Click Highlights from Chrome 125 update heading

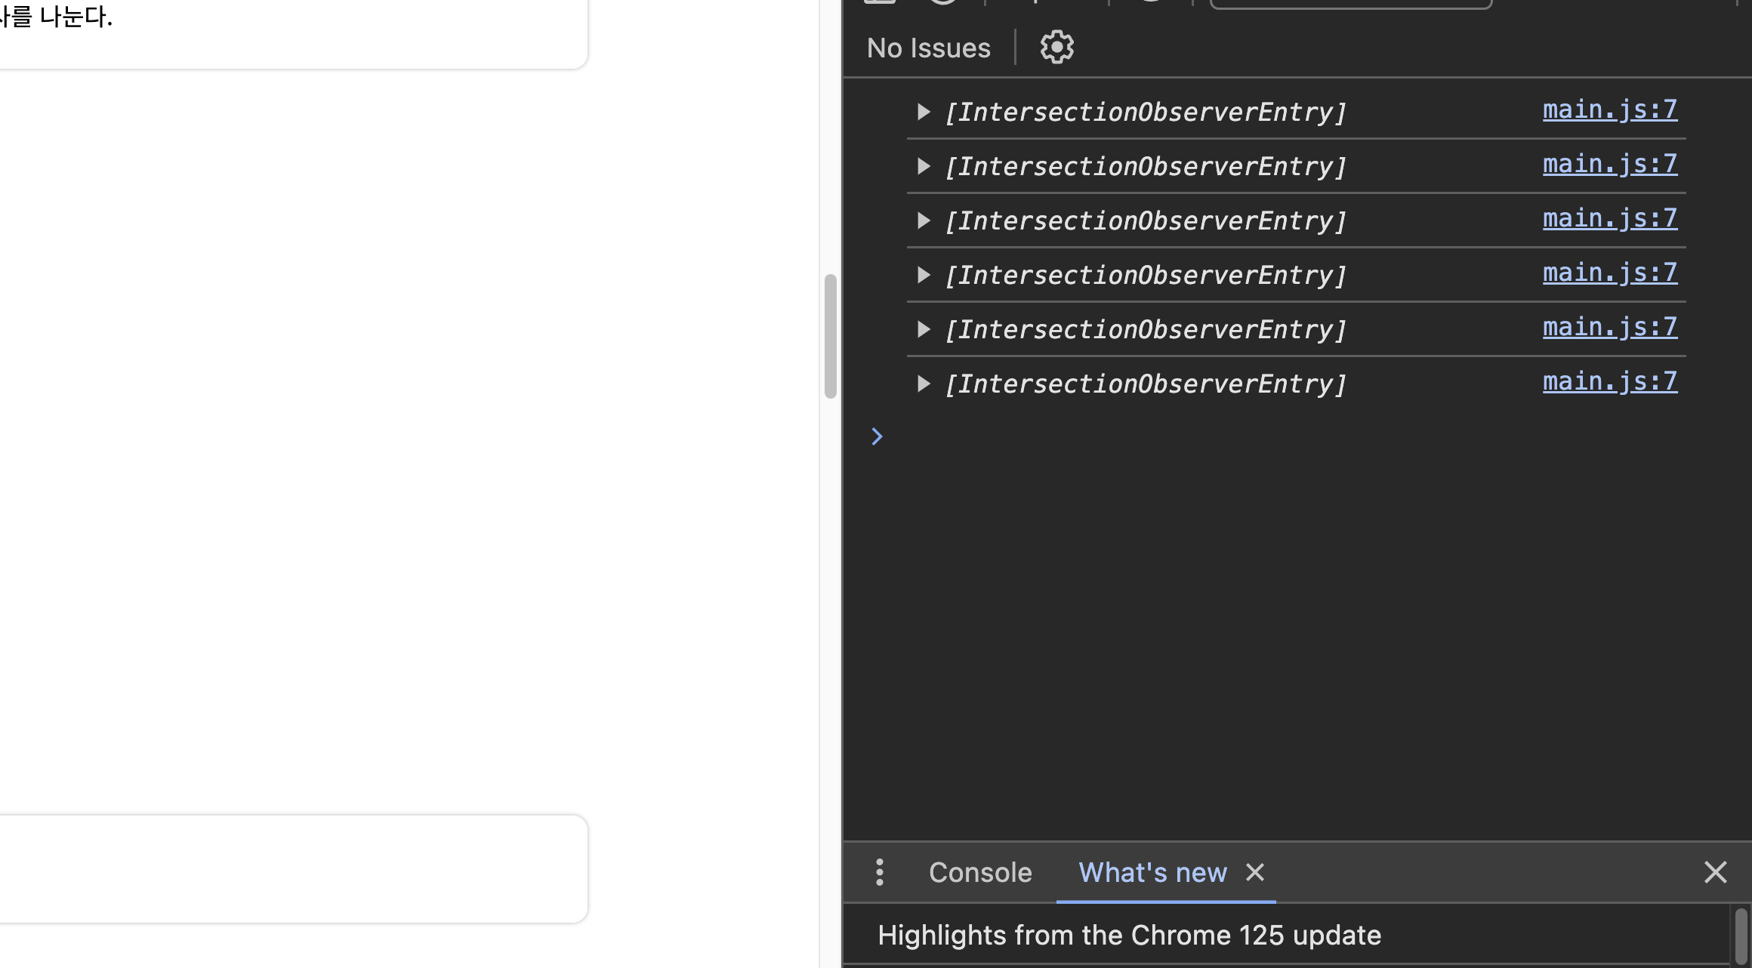click(x=1129, y=936)
